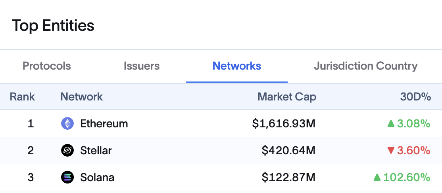Click the $1,616.93M market cap value
Image resolution: width=442 pixels, height=193 pixels.
click(x=284, y=124)
